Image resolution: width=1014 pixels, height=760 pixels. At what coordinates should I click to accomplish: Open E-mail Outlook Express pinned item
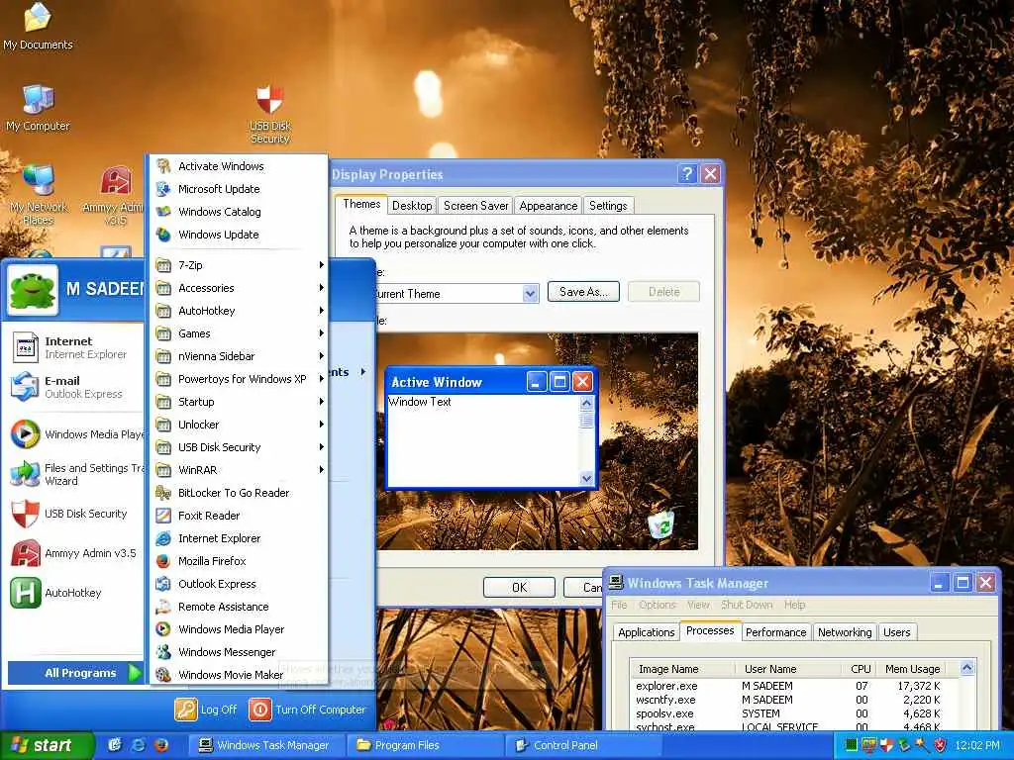(x=74, y=387)
